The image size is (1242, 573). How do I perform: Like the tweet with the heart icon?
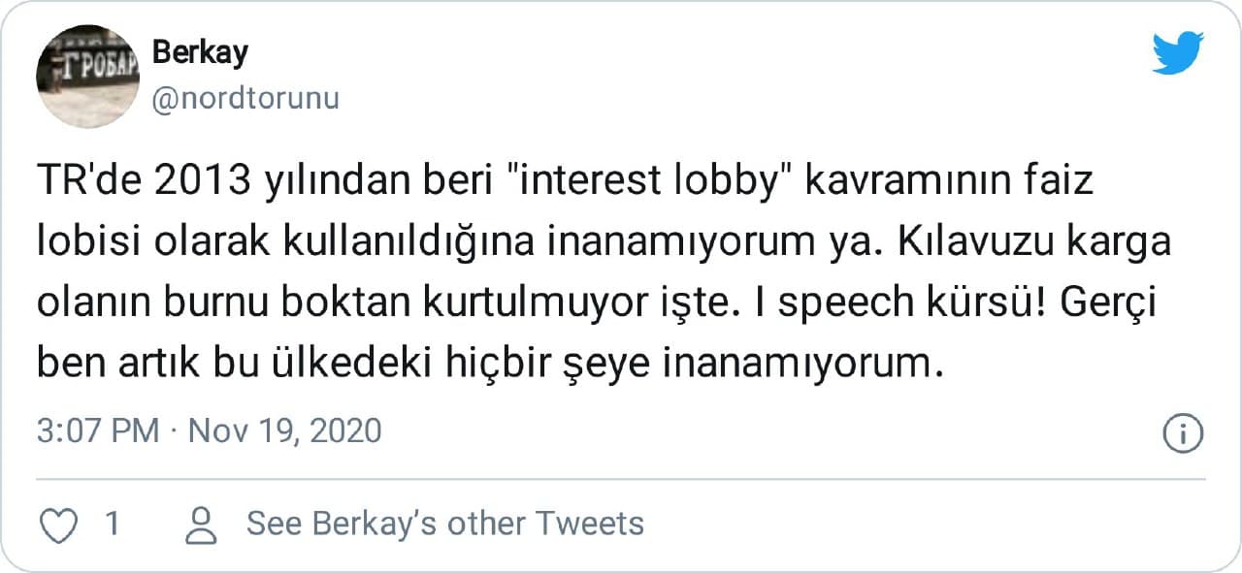61,525
